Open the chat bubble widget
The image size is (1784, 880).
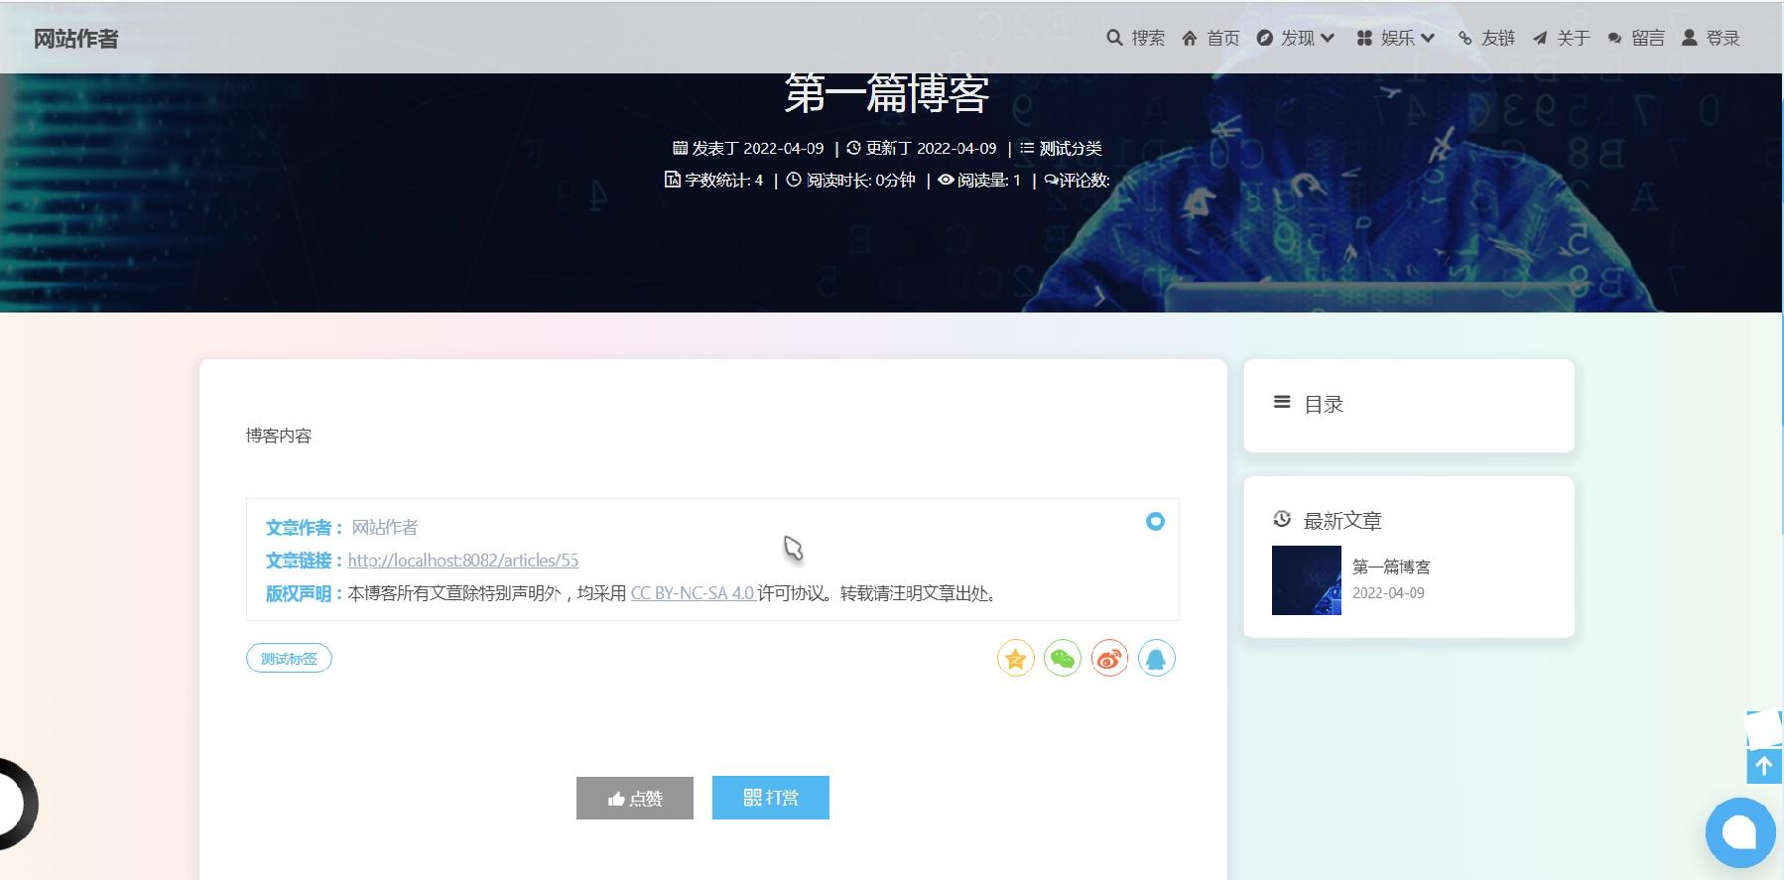[x=1740, y=832]
